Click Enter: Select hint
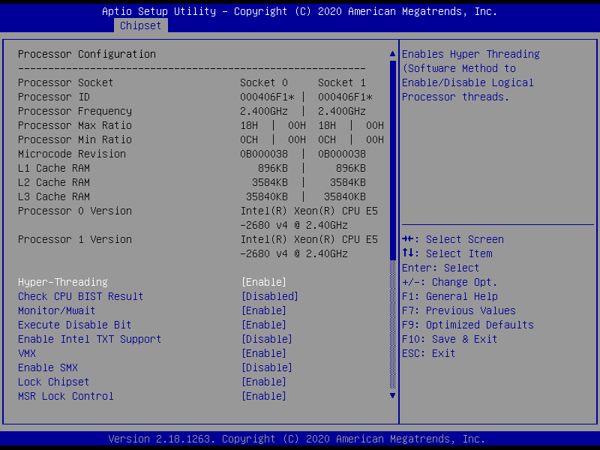Viewport: 600px width, 450px height. [440, 268]
